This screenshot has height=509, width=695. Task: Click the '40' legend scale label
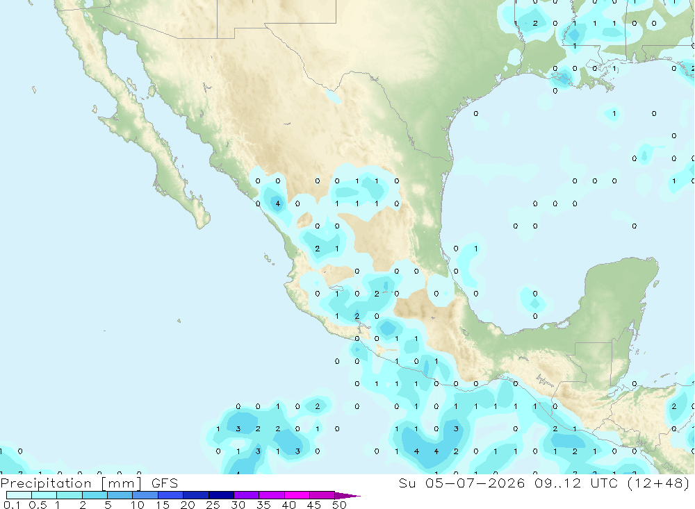[x=288, y=505]
